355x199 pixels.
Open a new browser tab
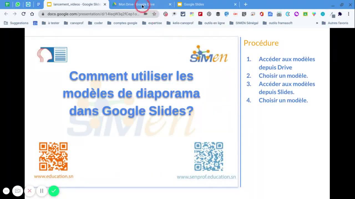pyautogui.click(x=245, y=4)
